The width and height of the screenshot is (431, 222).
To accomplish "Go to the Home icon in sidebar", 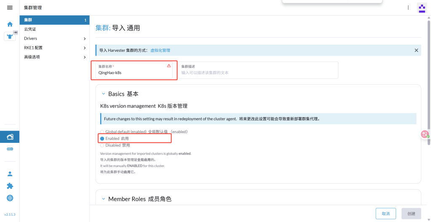I will point(10,24).
